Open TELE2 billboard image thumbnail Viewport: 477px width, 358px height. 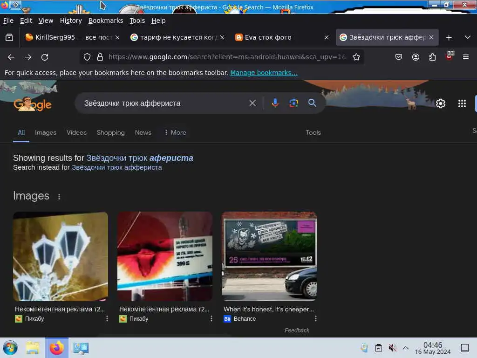coord(269,256)
